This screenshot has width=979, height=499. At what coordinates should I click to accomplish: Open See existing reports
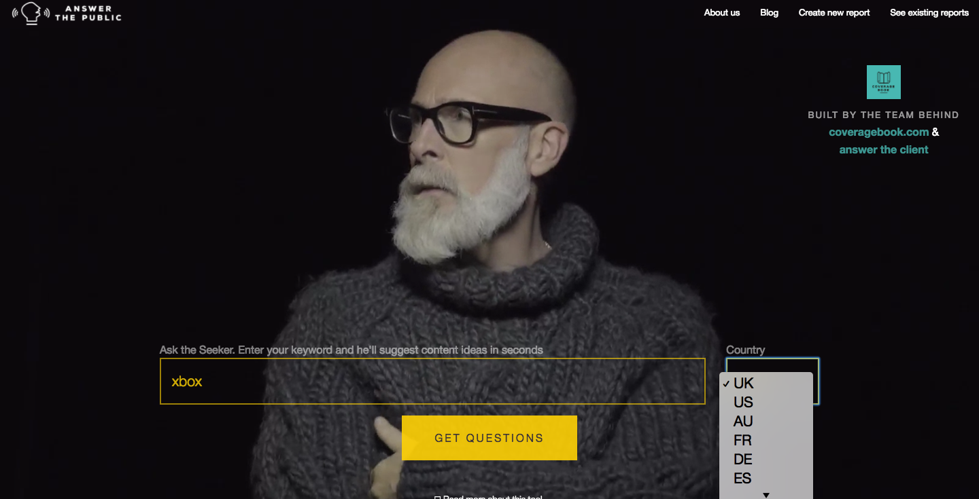tap(929, 13)
